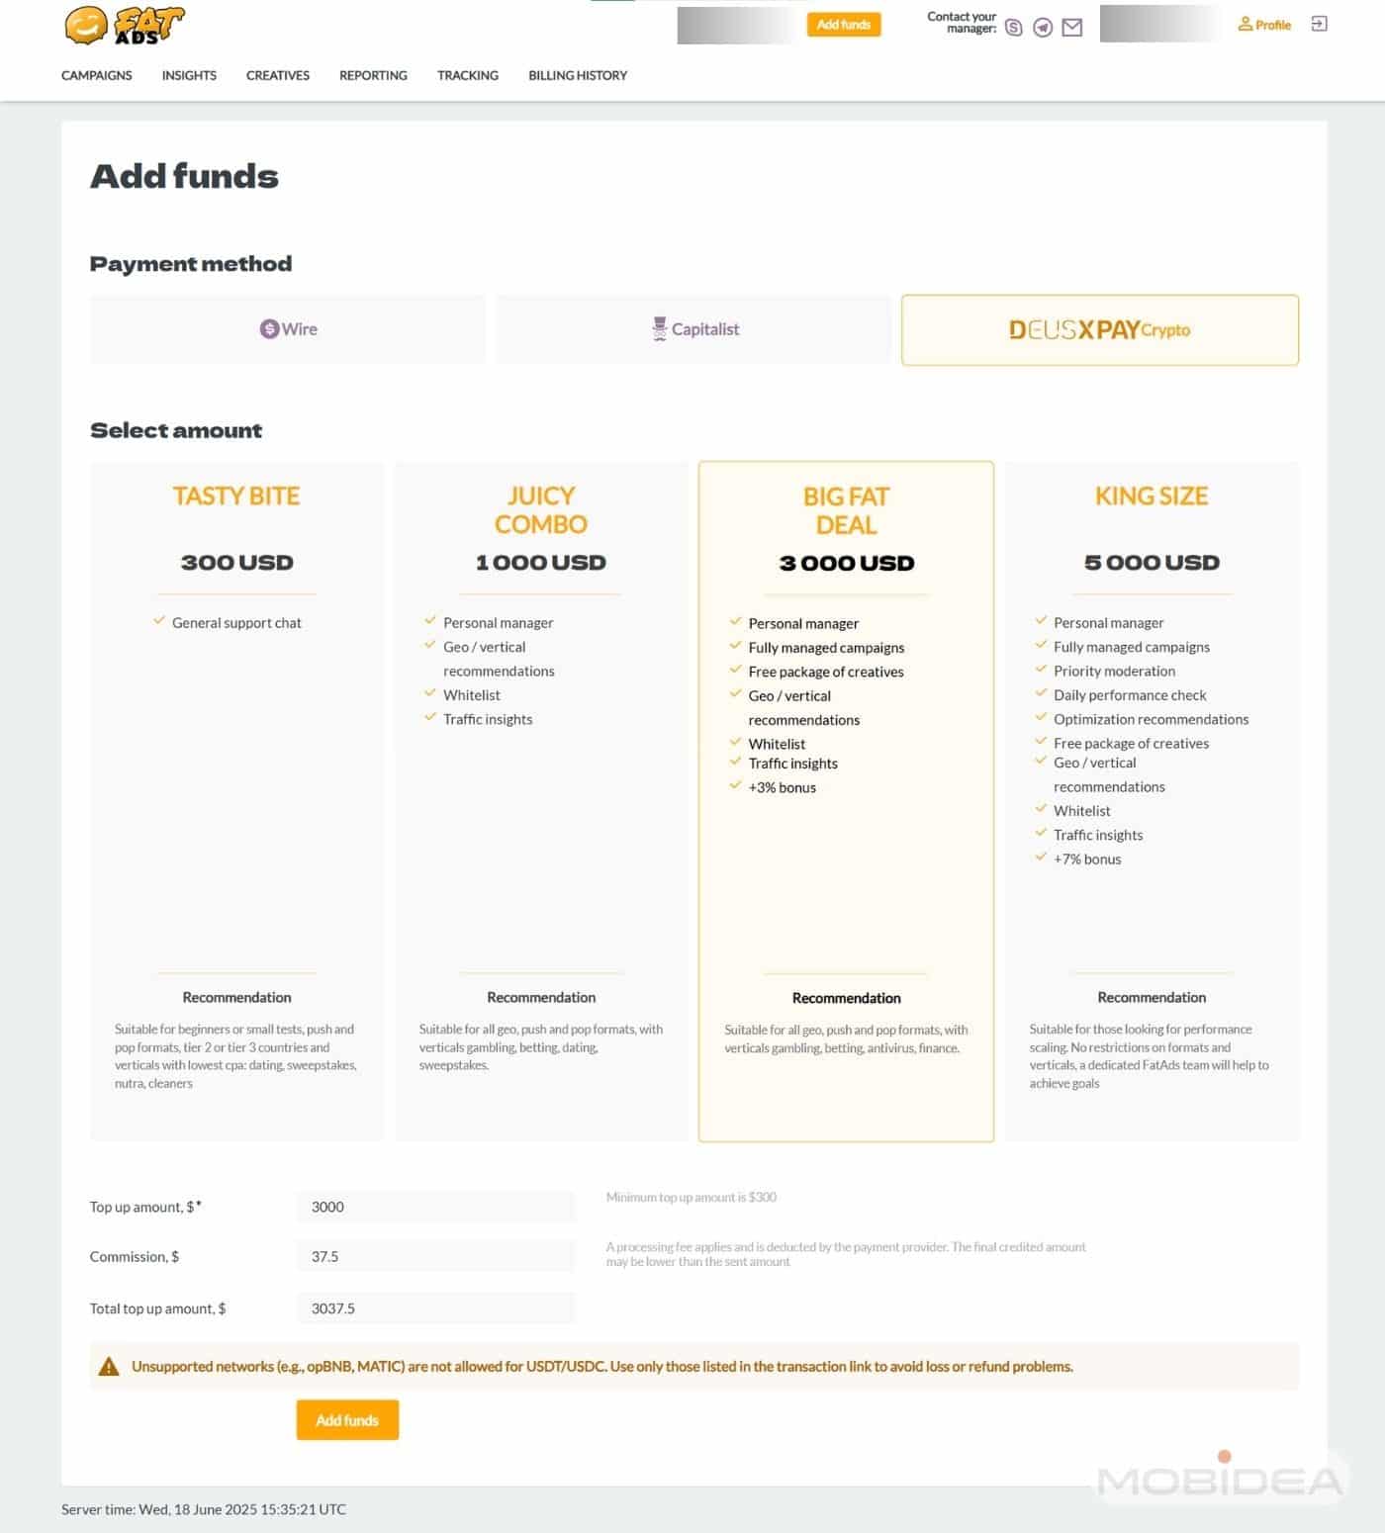Open the TRACKING section
This screenshot has width=1385, height=1533.
tap(467, 75)
